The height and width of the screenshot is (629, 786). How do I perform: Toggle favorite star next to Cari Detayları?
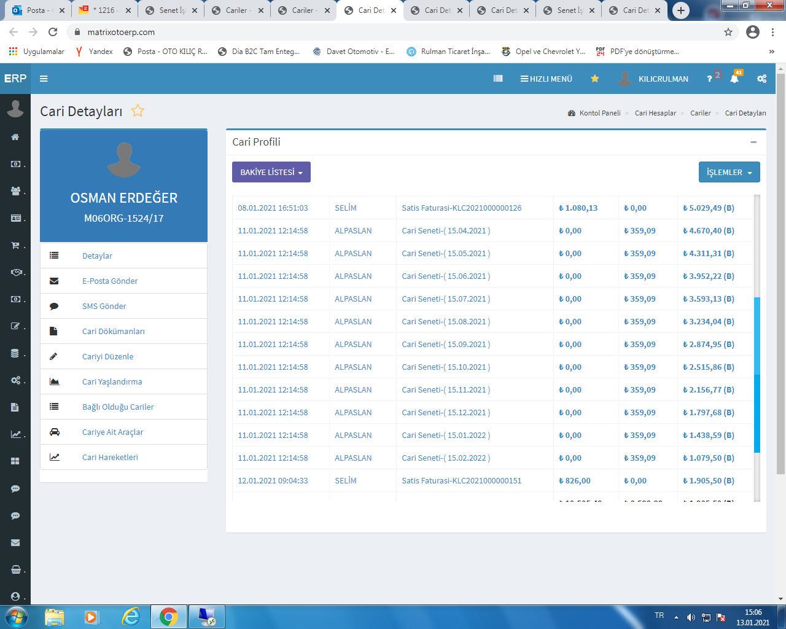click(x=138, y=111)
